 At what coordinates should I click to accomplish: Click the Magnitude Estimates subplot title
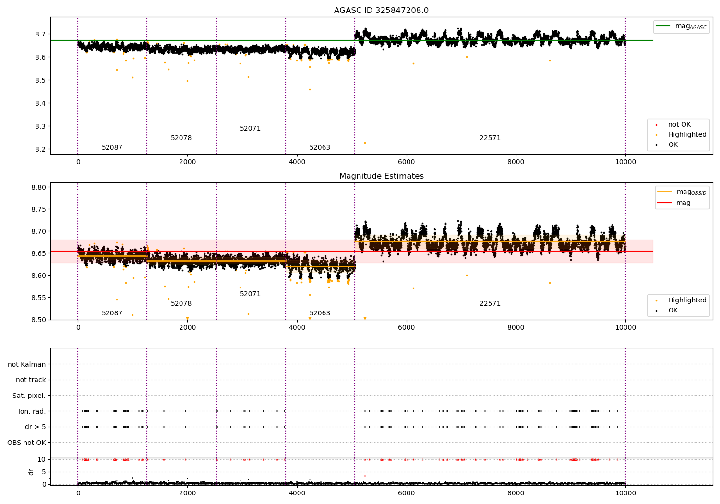tap(381, 176)
